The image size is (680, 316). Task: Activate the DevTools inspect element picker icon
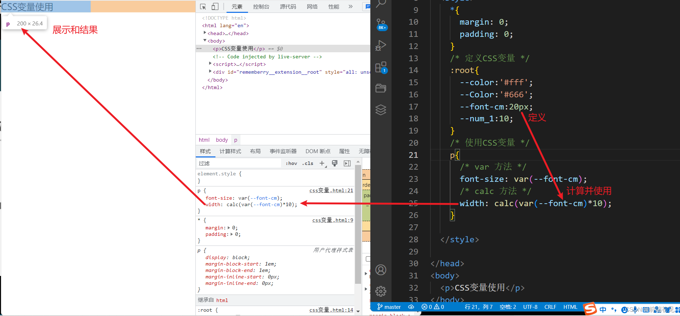[203, 6]
